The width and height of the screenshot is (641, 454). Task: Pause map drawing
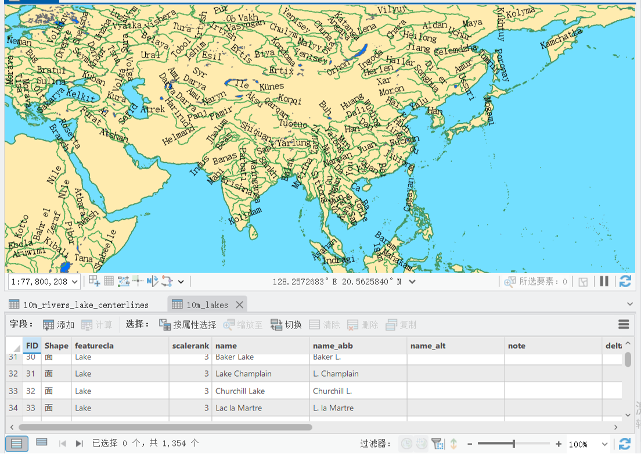604,281
